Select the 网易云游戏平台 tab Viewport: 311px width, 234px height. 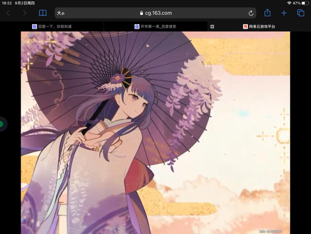259,27
